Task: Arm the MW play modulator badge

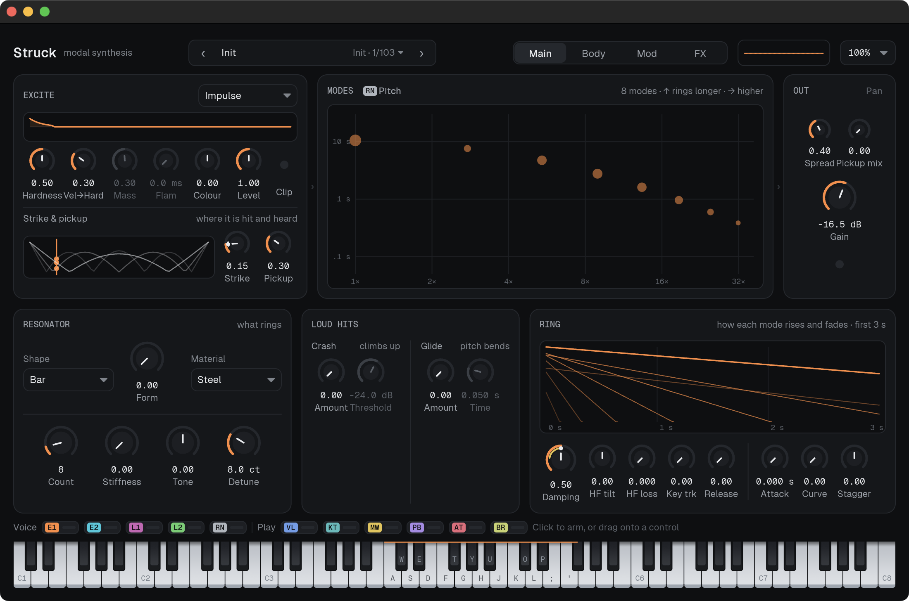Action: click(375, 527)
